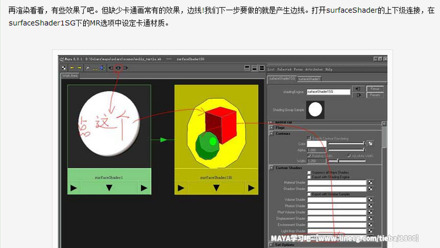Select the Relative Width radio button
440x248 pixels.
pyautogui.click(x=309, y=156)
